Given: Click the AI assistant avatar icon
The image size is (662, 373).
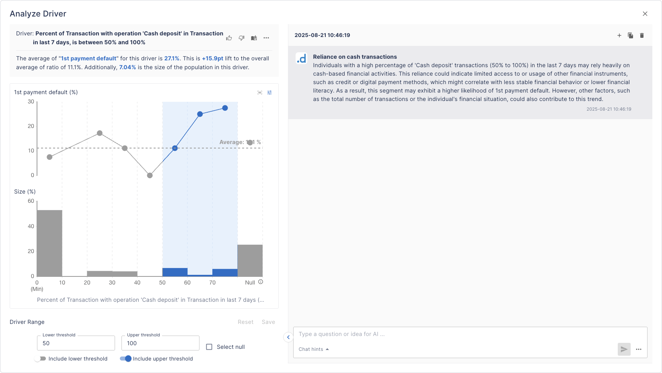Looking at the screenshot, I should click(x=302, y=59).
